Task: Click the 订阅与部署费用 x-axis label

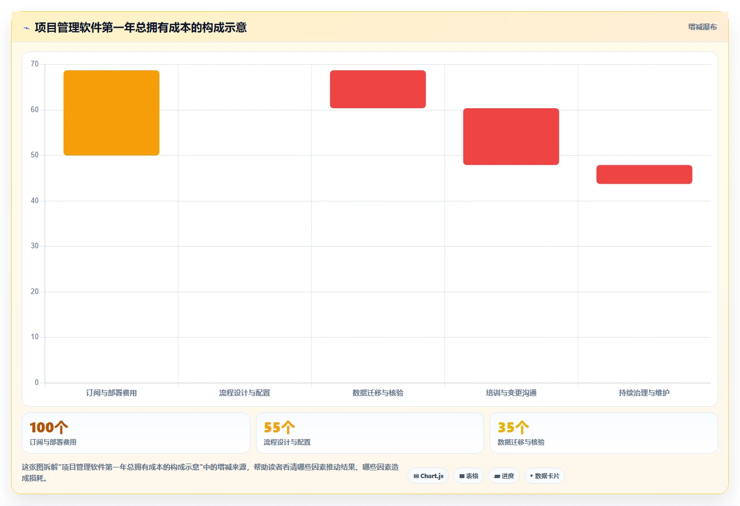Action: pyautogui.click(x=112, y=393)
